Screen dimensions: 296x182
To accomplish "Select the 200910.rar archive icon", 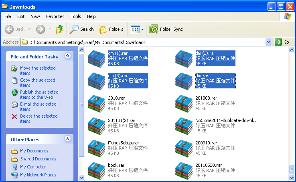I will pos(184,148).
